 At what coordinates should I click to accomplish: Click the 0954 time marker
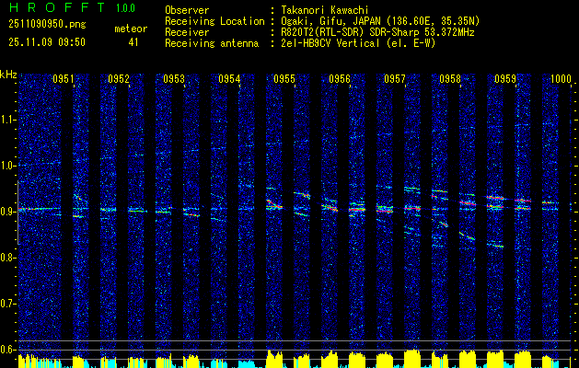(229, 79)
